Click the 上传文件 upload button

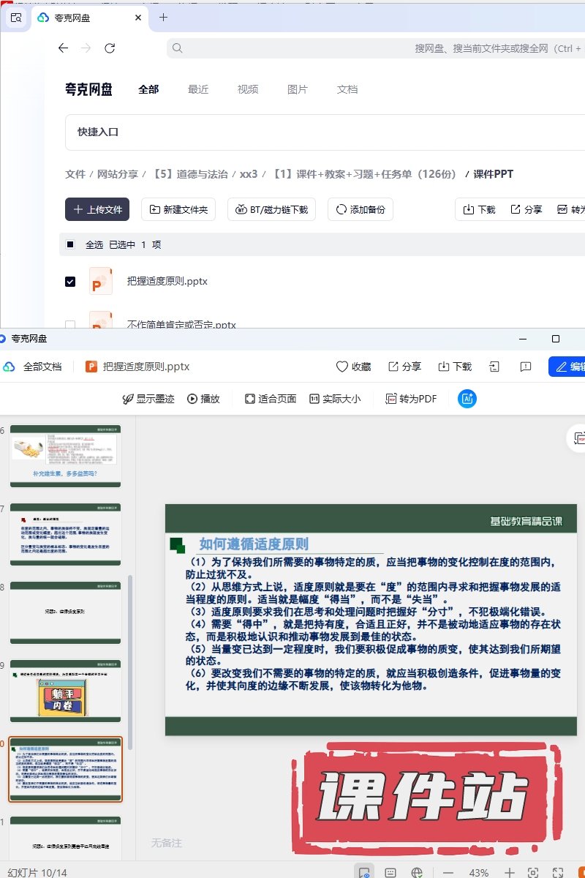(x=97, y=209)
